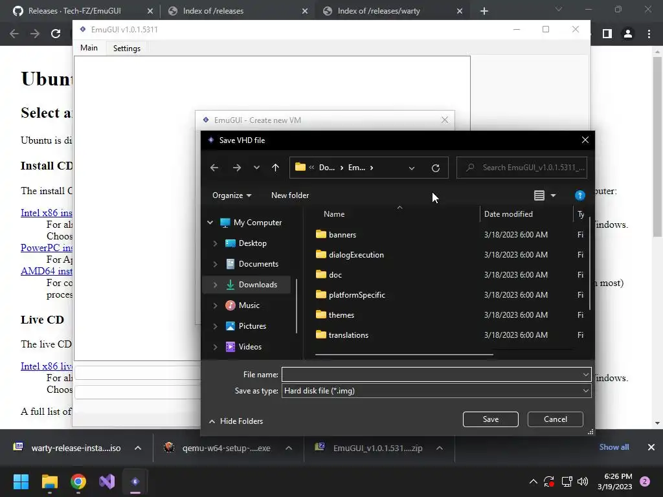
Task: Go up one folder level in dialog
Action: click(276, 168)
